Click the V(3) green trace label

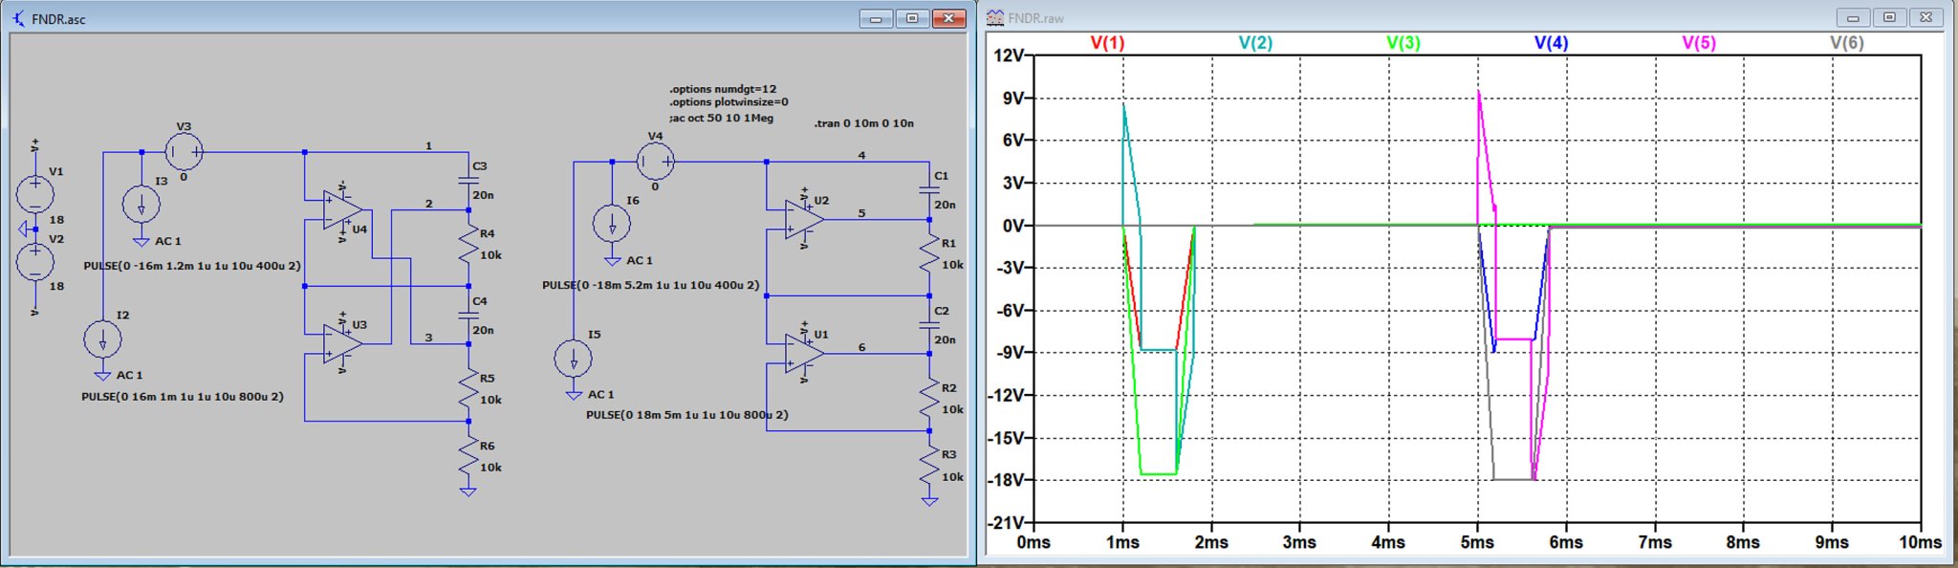(1403, 43)
